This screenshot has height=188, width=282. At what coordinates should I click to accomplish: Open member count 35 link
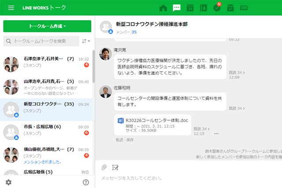134,32
